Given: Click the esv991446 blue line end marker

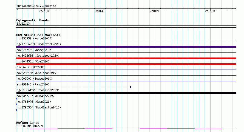Looking at the screenshot, I should [x=130, y=87].
